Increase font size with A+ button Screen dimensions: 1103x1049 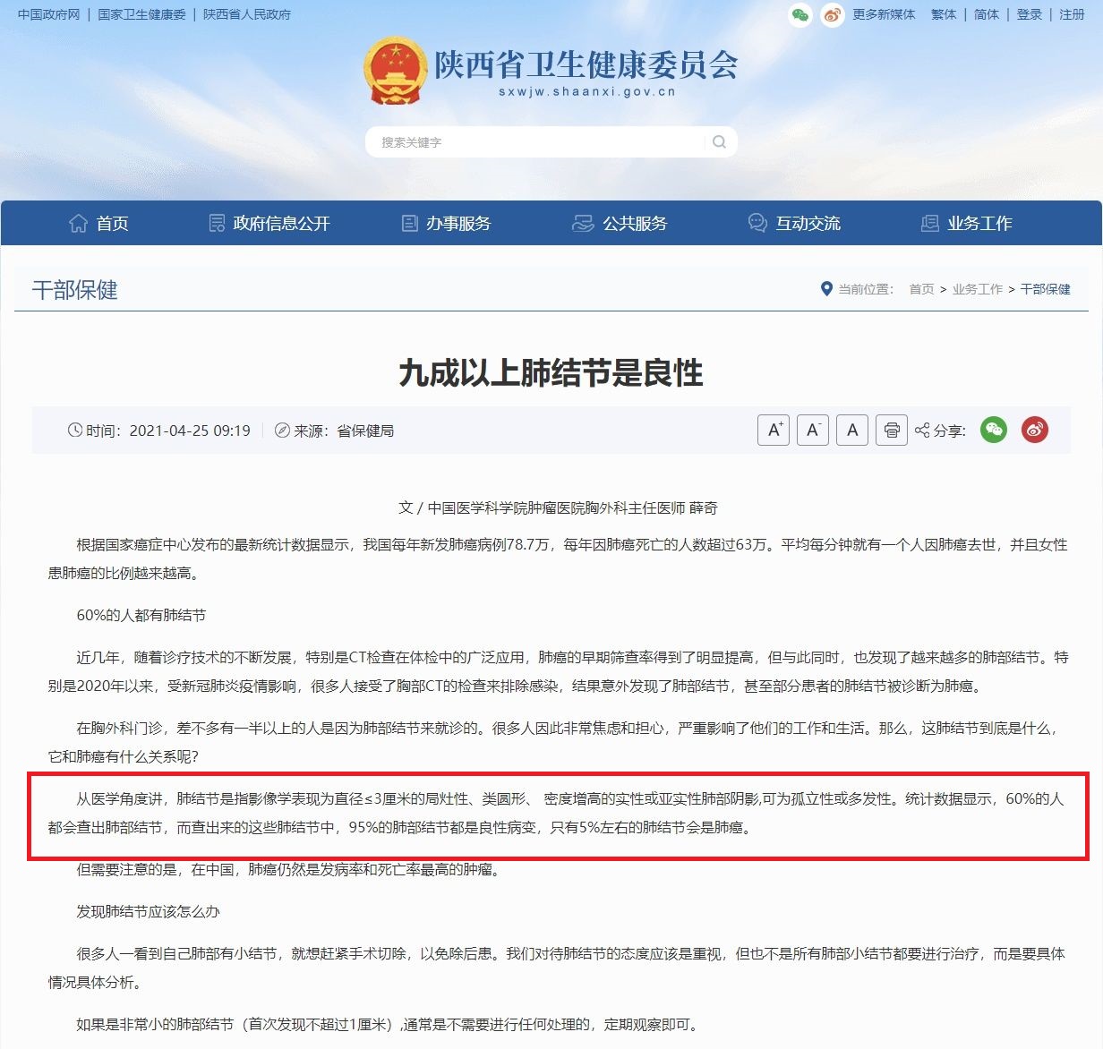tap(774, 431)
